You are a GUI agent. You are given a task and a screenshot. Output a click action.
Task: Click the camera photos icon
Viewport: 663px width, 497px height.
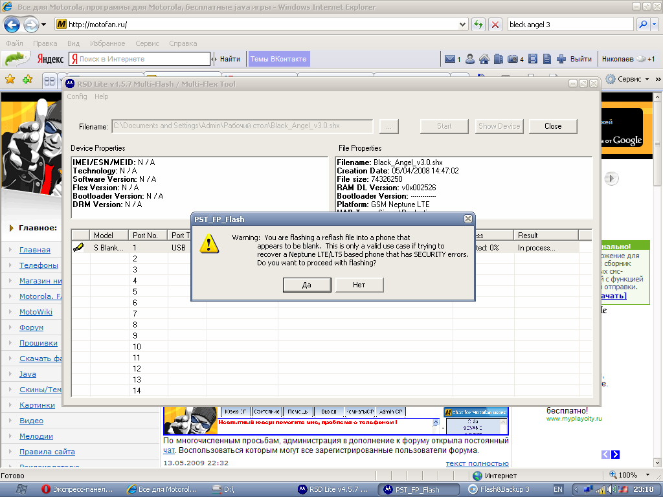click(x=513, y=59)
